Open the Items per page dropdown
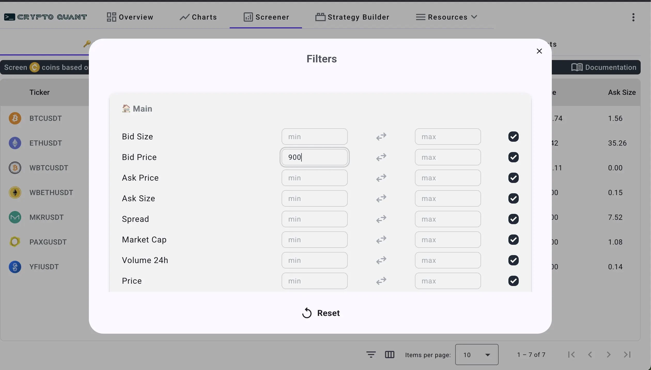The height and width of the screenshot is (370, 651). [x=477, y=355]
